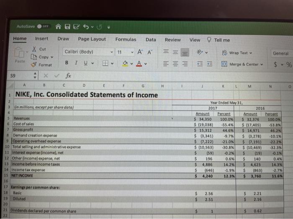This screenshot has width=293, height=219.
Task: Click the Top Align icon
Action: pos(166,51)
